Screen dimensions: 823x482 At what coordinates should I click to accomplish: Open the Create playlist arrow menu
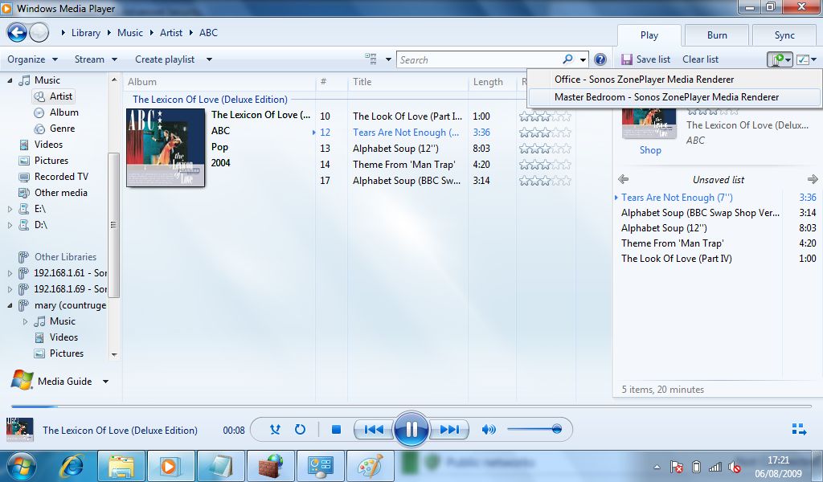click(209, 59)
